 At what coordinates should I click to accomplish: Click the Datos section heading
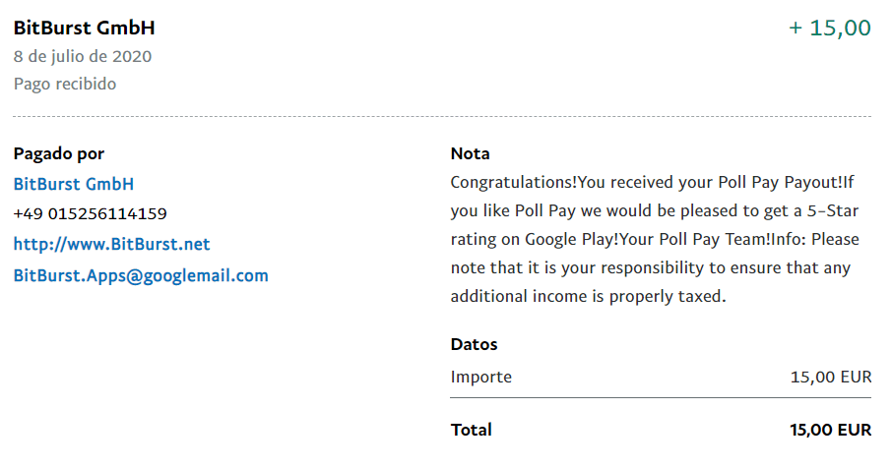(x=474, y=344)
